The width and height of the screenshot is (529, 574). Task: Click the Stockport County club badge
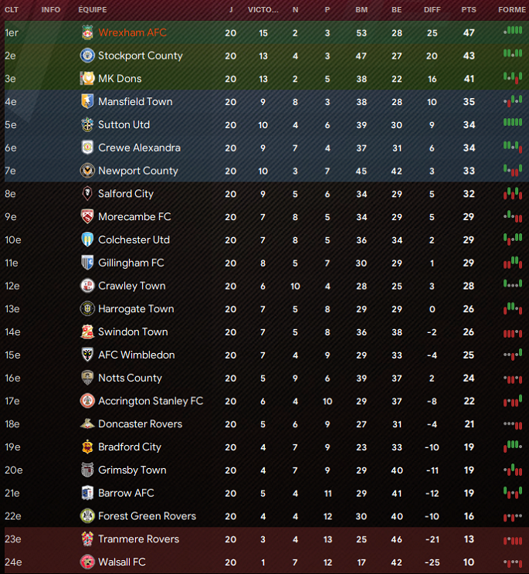coord(87,56)
